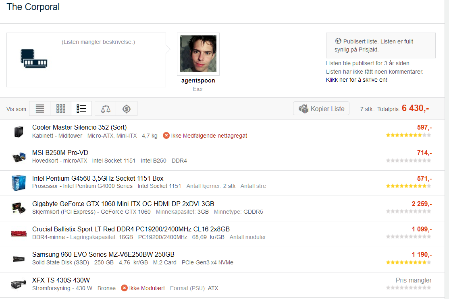Click the star rating for MSI B250M
449x299 pixels.
click(x=408, y=161)
